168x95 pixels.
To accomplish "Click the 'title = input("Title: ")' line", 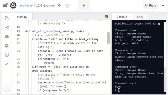I will point(50,35).
